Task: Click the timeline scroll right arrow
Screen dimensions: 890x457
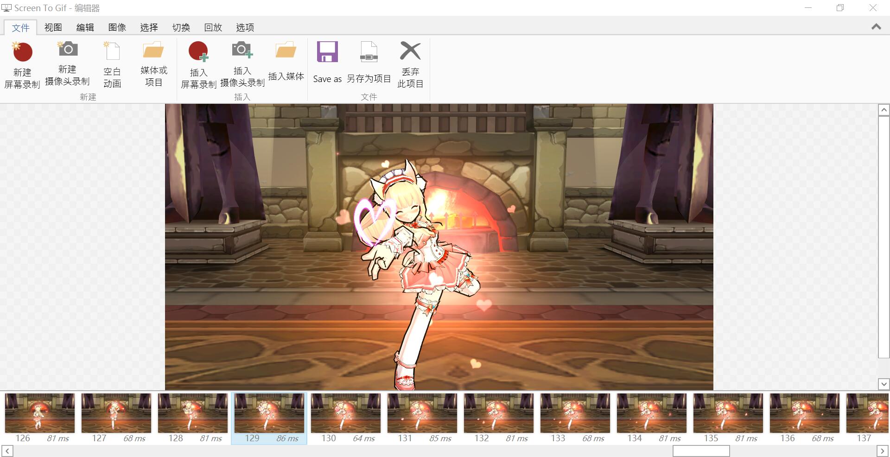Action: coord(883,451)
